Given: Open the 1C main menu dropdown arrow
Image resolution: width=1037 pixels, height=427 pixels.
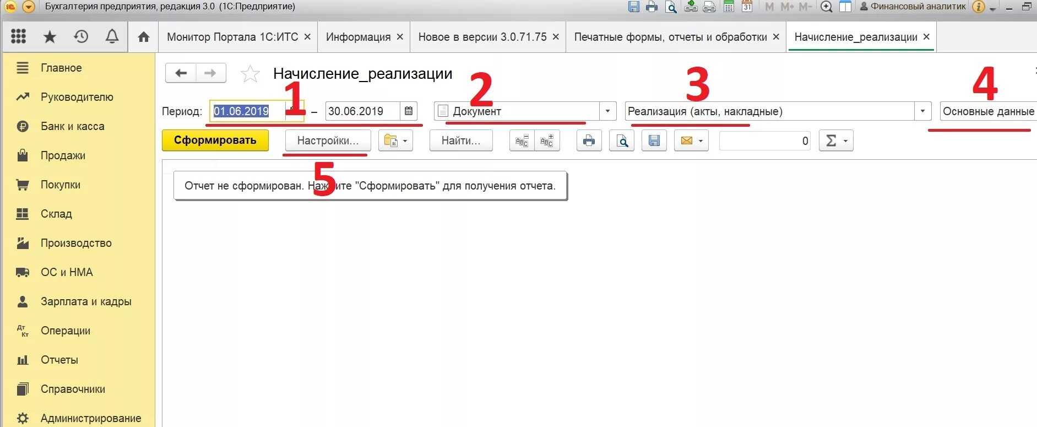Looking at the screenshot, I should [x=29, y=7].
